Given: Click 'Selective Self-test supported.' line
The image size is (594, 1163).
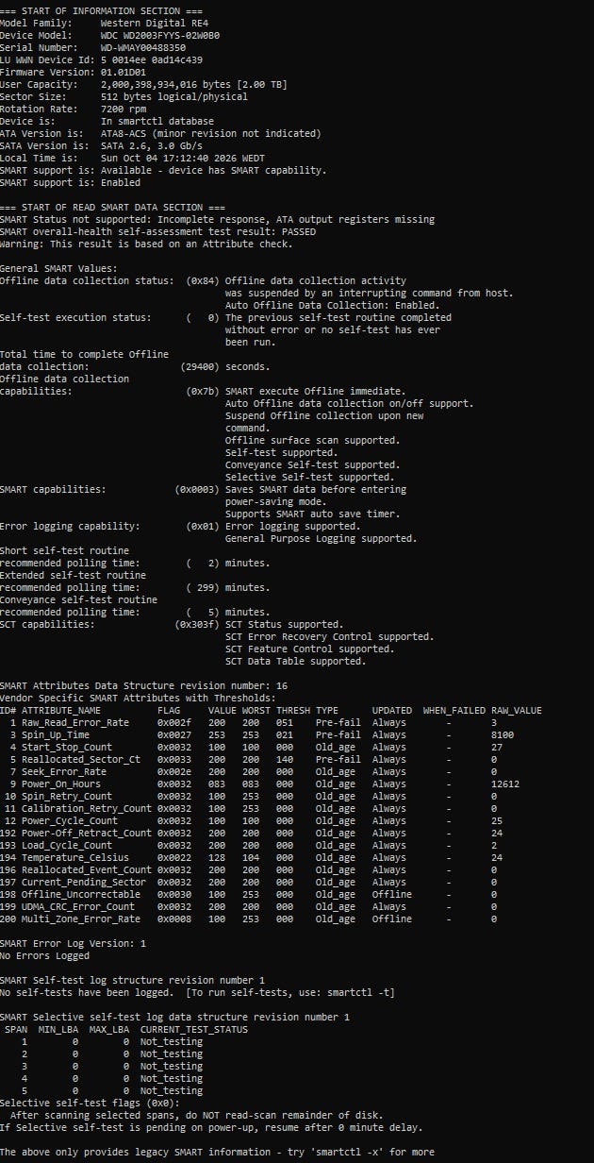Looking at the screenshot, I should click(x=308, y=477).
